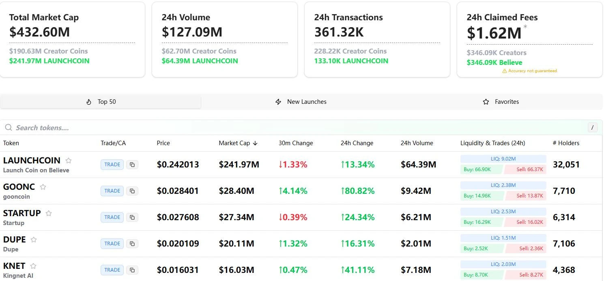Click the slash shortcut key icon
The width and height of the screenshot is (604, 281).
click(592, 128)
